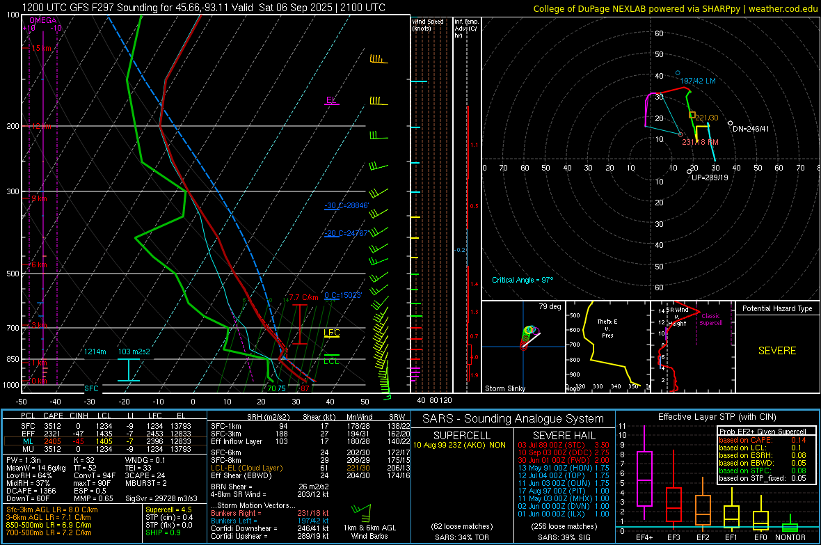Click the -20 C=24767' height label
This screenshot has height=545, width=821.
[346, 233]
